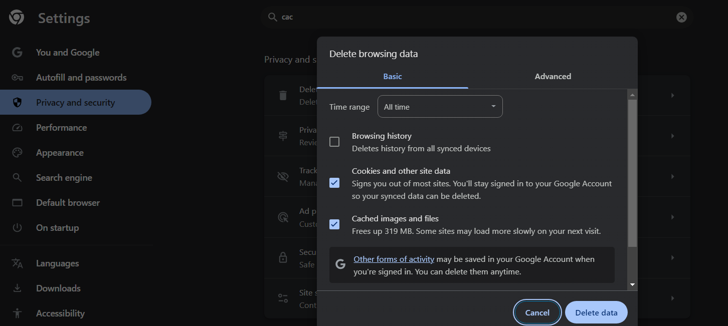Clear the search box with X icon

click(681, 17)
